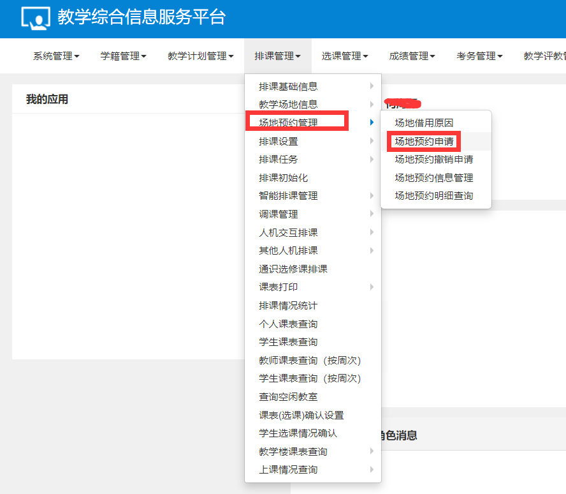Click 个人课表查询 menu entry

[x=288, y=324]
